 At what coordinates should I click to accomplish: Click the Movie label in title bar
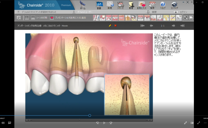click(65, 26)
